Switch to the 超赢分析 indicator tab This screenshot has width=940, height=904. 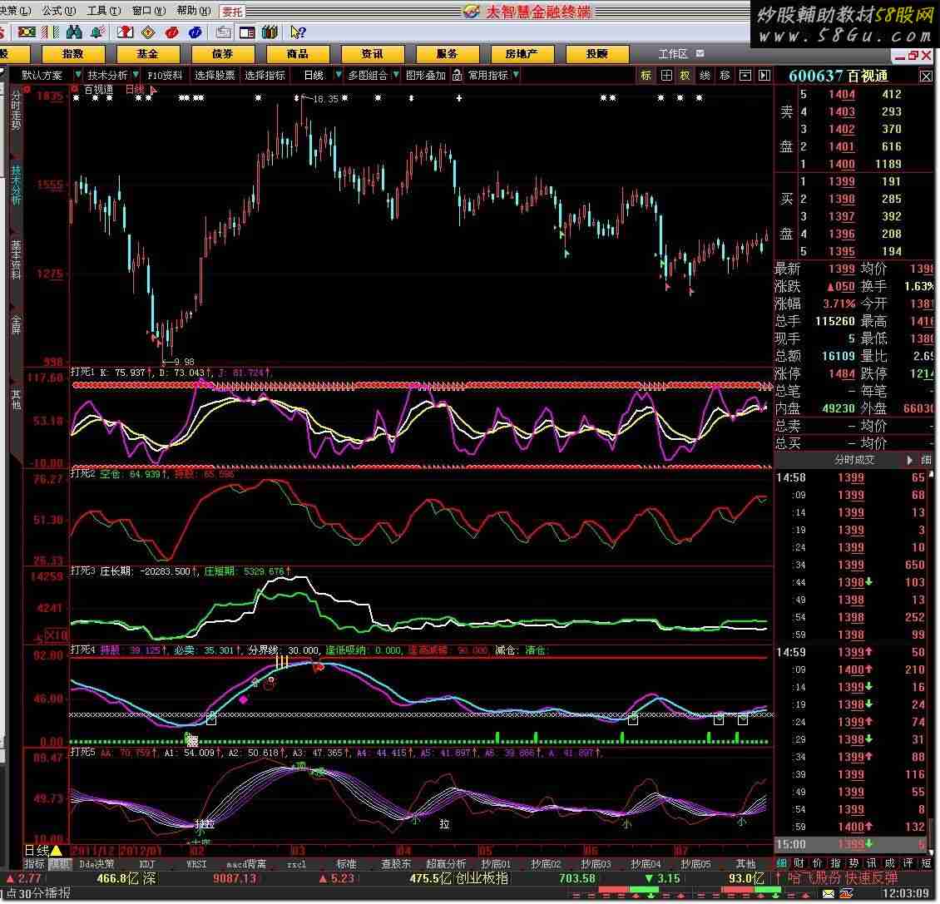(446, 864)
